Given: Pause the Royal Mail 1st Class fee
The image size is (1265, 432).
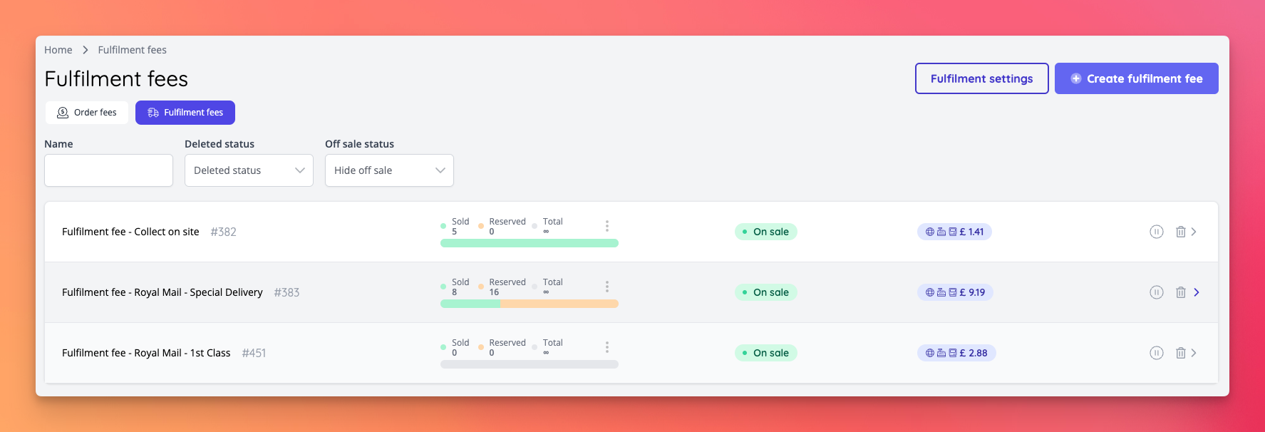Looking at the screenshot, I should pyautogui.click(x=1157, y=353).
